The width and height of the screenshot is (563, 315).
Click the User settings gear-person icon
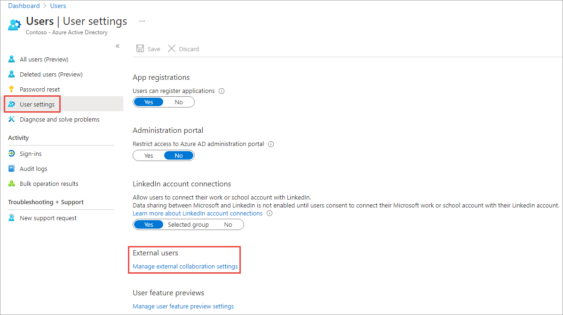(11, 104)
